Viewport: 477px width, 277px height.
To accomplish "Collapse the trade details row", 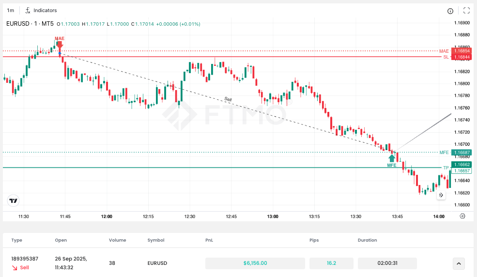I will click(459, 263).
